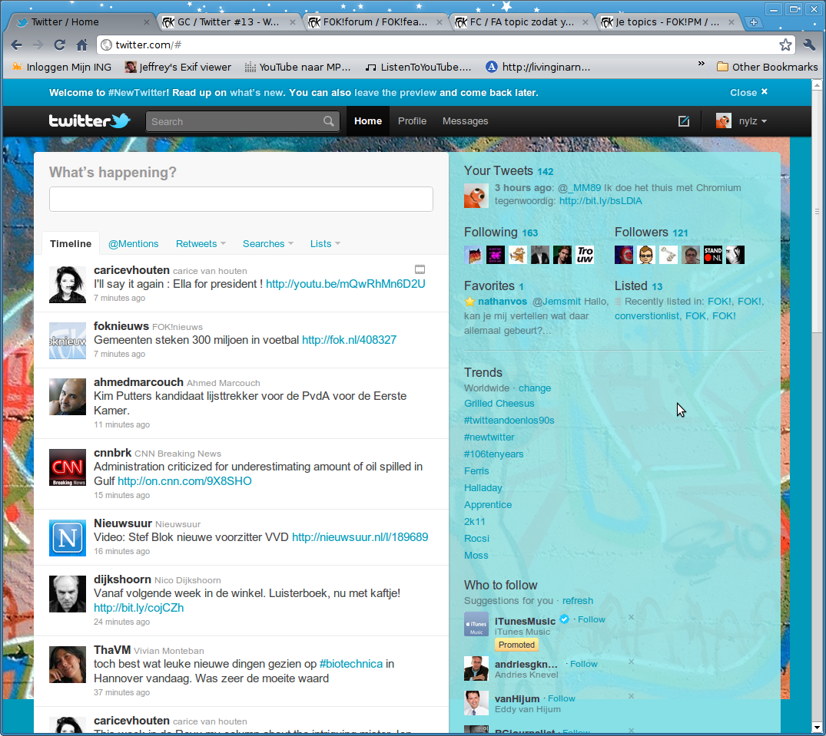Click the Twitter bird logo

point(120,121)
